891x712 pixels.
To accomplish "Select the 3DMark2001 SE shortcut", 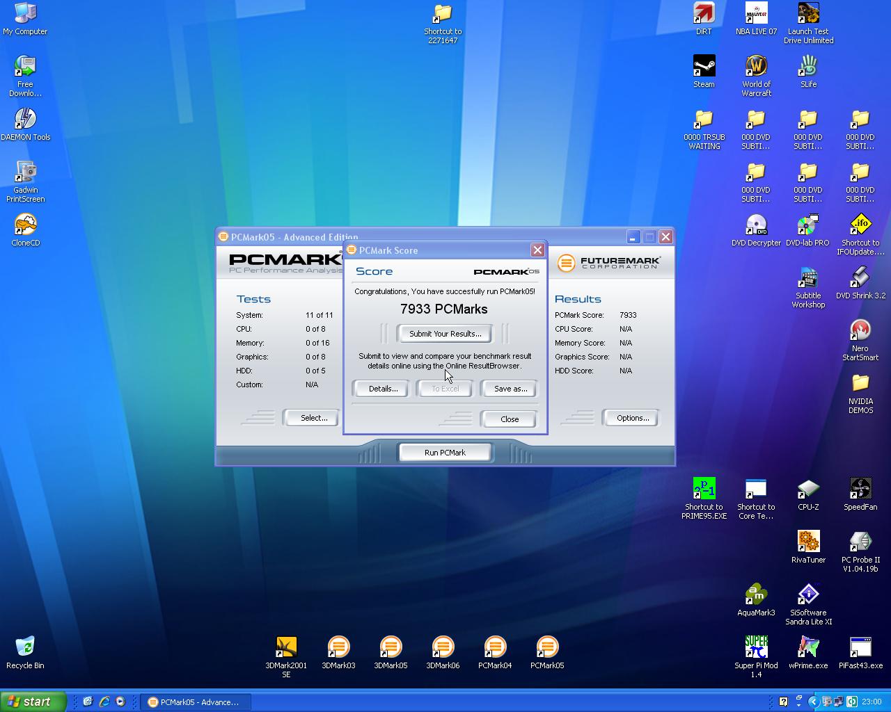I will (286, 657).
